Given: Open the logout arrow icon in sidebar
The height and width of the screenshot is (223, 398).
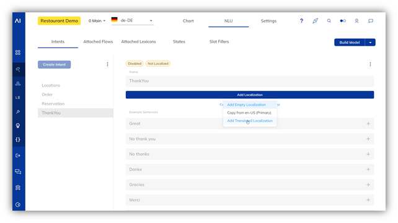Looking at the screenshot, I should click(x=18, y=156).
